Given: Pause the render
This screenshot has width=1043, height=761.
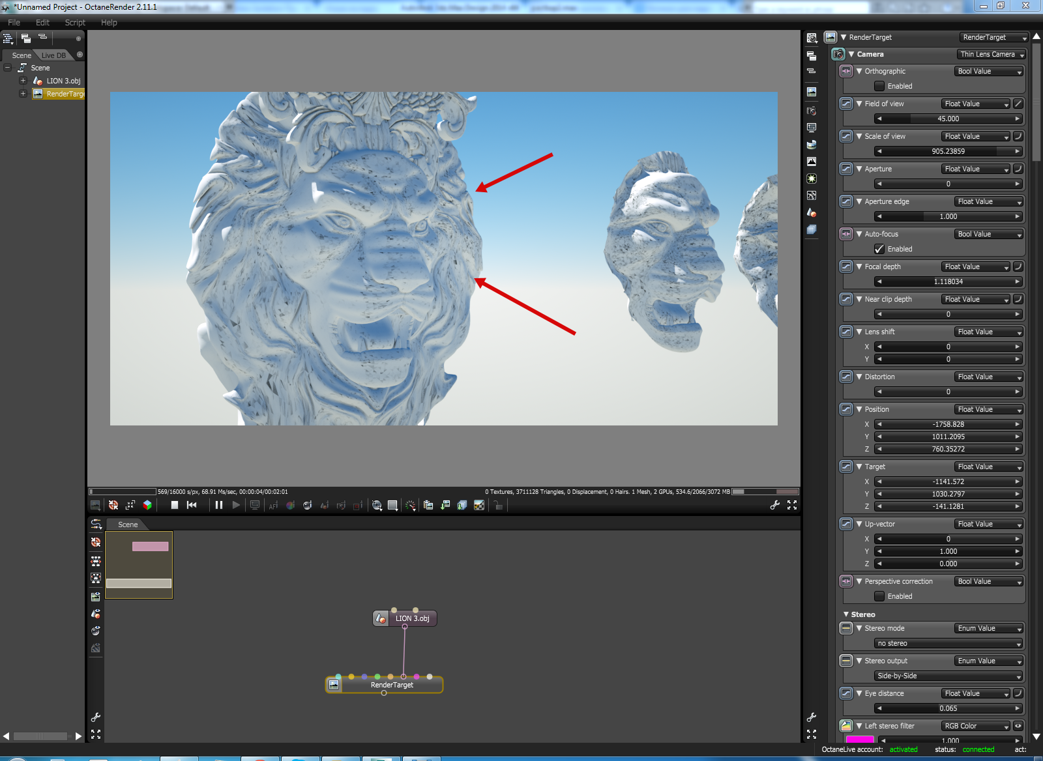Looking at the screenshot, I should pos(219,505).
